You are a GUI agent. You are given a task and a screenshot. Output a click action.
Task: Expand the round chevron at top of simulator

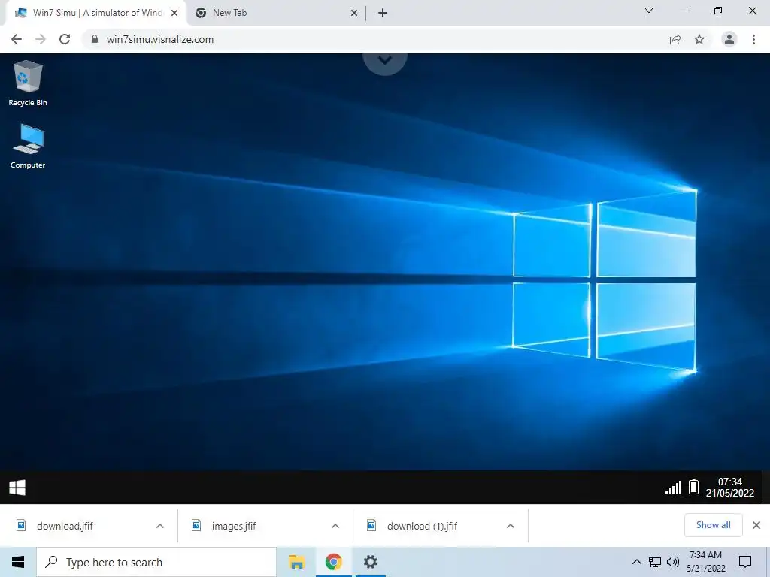(x=385, y=60)
